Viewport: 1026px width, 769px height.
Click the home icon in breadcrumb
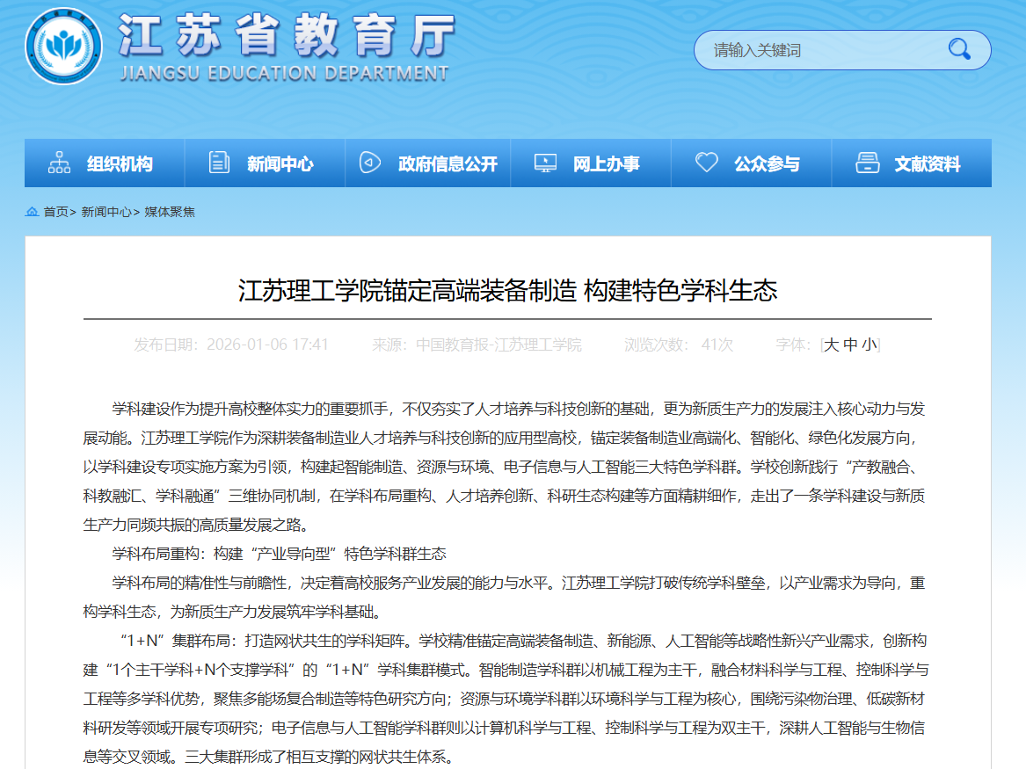pyautogui.click(x=33, y=212)
